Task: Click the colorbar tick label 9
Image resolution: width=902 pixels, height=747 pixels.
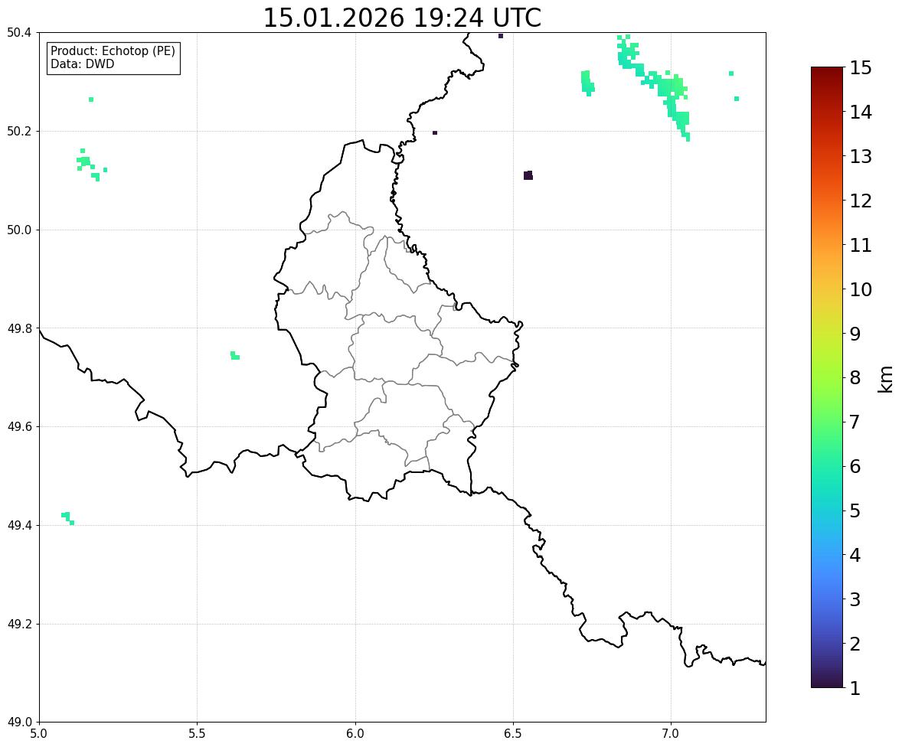Action: point(855,334)
